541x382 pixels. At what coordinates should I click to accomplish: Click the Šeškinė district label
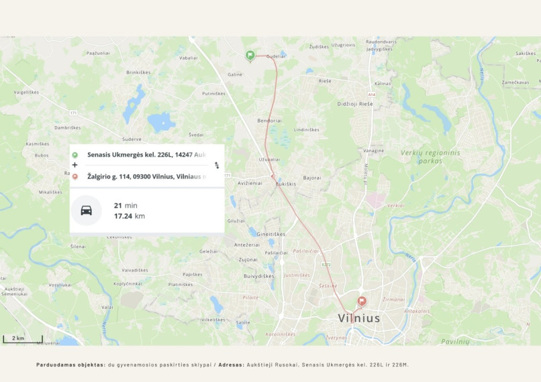(328, 286)
